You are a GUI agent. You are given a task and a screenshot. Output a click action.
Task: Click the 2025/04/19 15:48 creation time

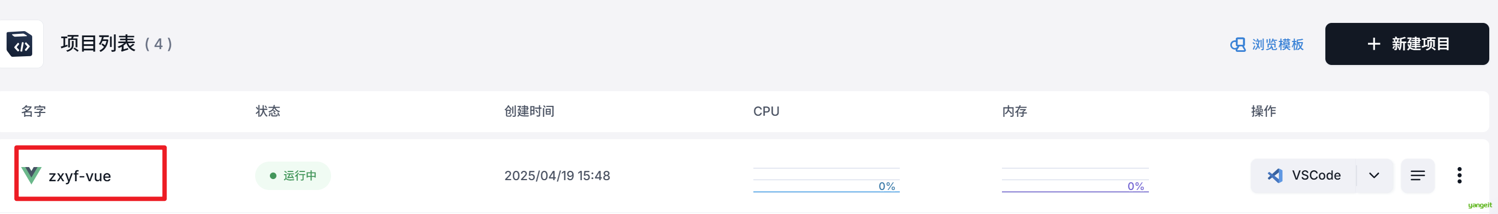(557, 176)
